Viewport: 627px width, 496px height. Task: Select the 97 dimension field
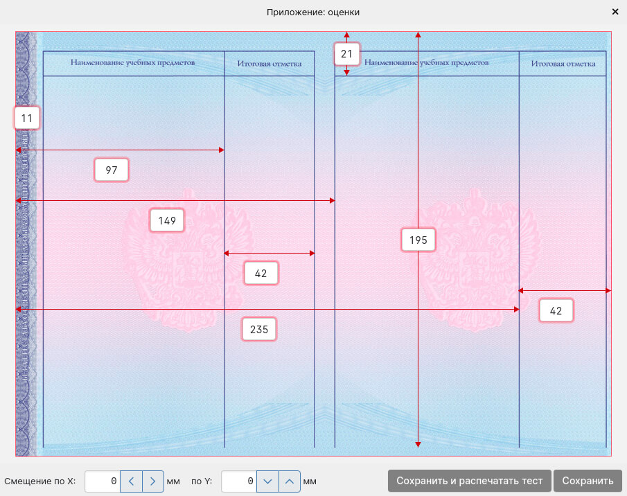tap(112, 170)
